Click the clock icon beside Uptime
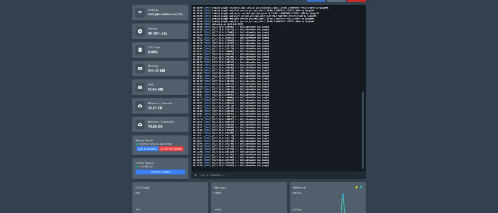The image size is (498, 213). point(140,31)
